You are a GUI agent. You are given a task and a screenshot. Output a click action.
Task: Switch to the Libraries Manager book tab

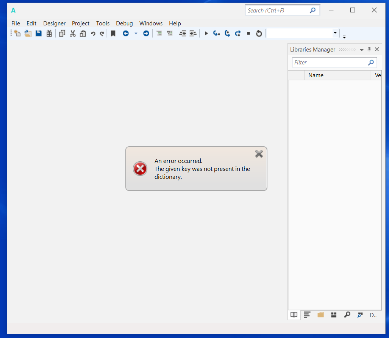[294, 315]
